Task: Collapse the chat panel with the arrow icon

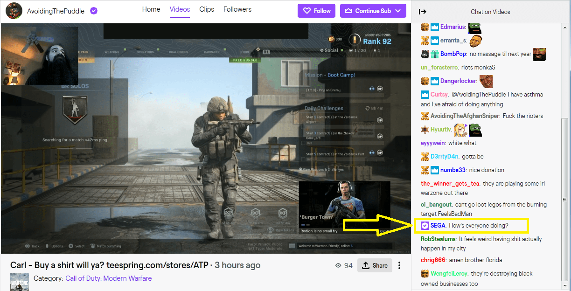Action: click(x=422, y=12)
